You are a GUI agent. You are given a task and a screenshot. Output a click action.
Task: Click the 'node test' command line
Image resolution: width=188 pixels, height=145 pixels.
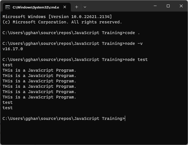pos(75,60)
